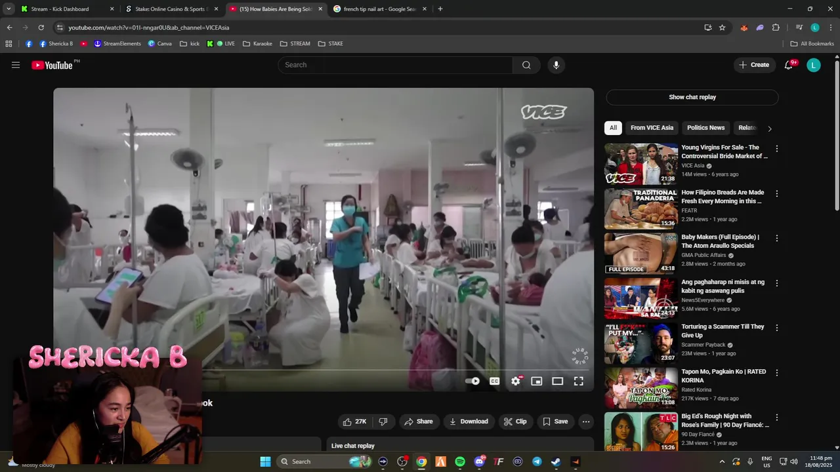Click the page vertical scrollbar
This screenshot has height=472, width=840.
837,136
